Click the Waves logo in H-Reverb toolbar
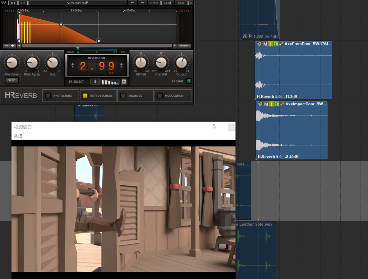The height and width of the screenshot is (279, 368). 4,3
